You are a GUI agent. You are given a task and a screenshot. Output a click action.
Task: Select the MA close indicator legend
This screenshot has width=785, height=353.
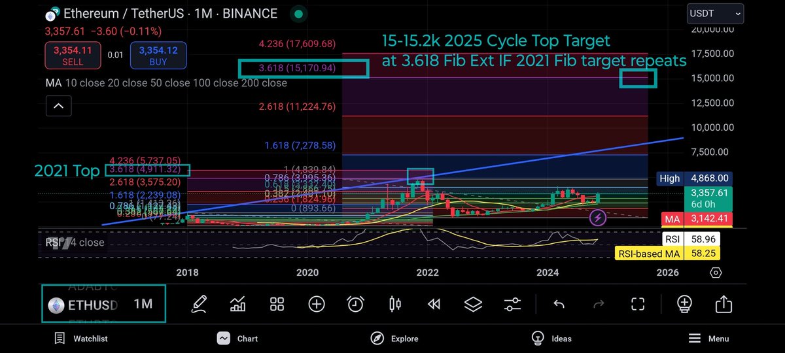click(x=166, y=83)
